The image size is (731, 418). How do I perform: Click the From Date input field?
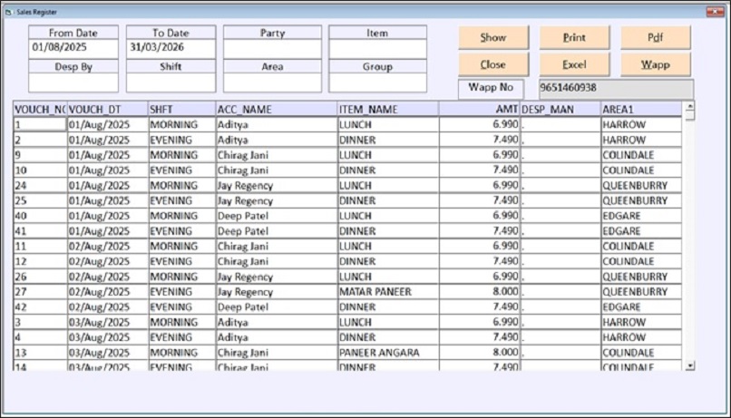73,48
